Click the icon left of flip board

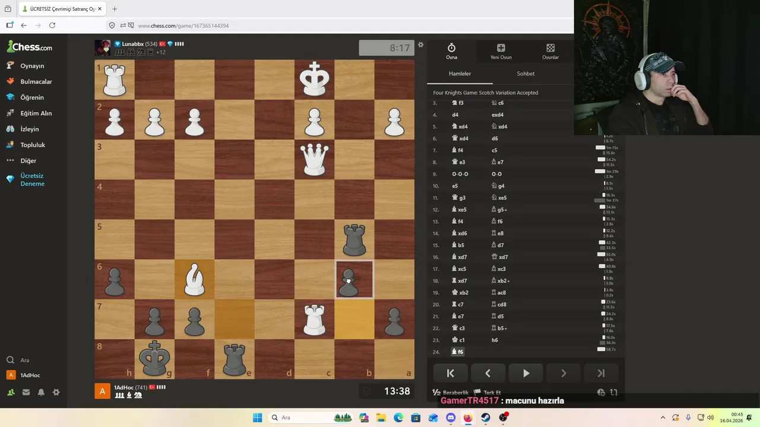[x=601, y=393]
